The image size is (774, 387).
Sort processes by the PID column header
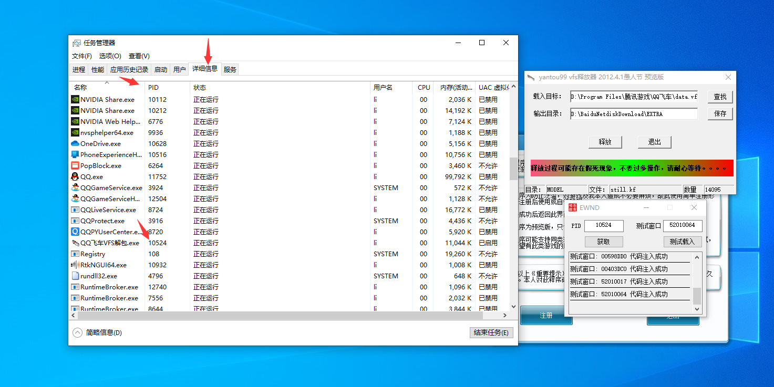168,87
